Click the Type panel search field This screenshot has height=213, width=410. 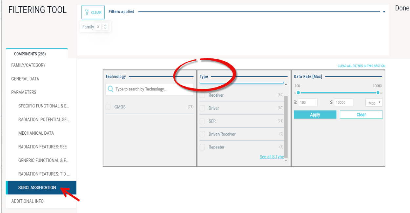pyautogui.click(x=241, y=82)
